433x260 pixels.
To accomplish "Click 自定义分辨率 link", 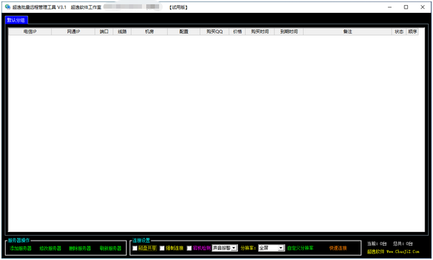I will (x=300, y=248).
